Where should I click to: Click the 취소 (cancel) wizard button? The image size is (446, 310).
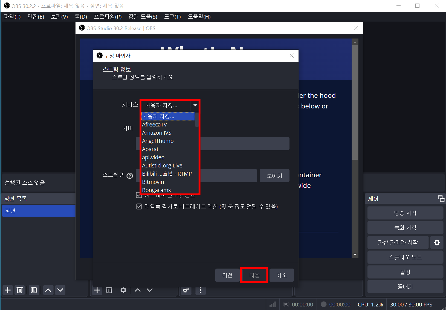[x=282, y=275]
